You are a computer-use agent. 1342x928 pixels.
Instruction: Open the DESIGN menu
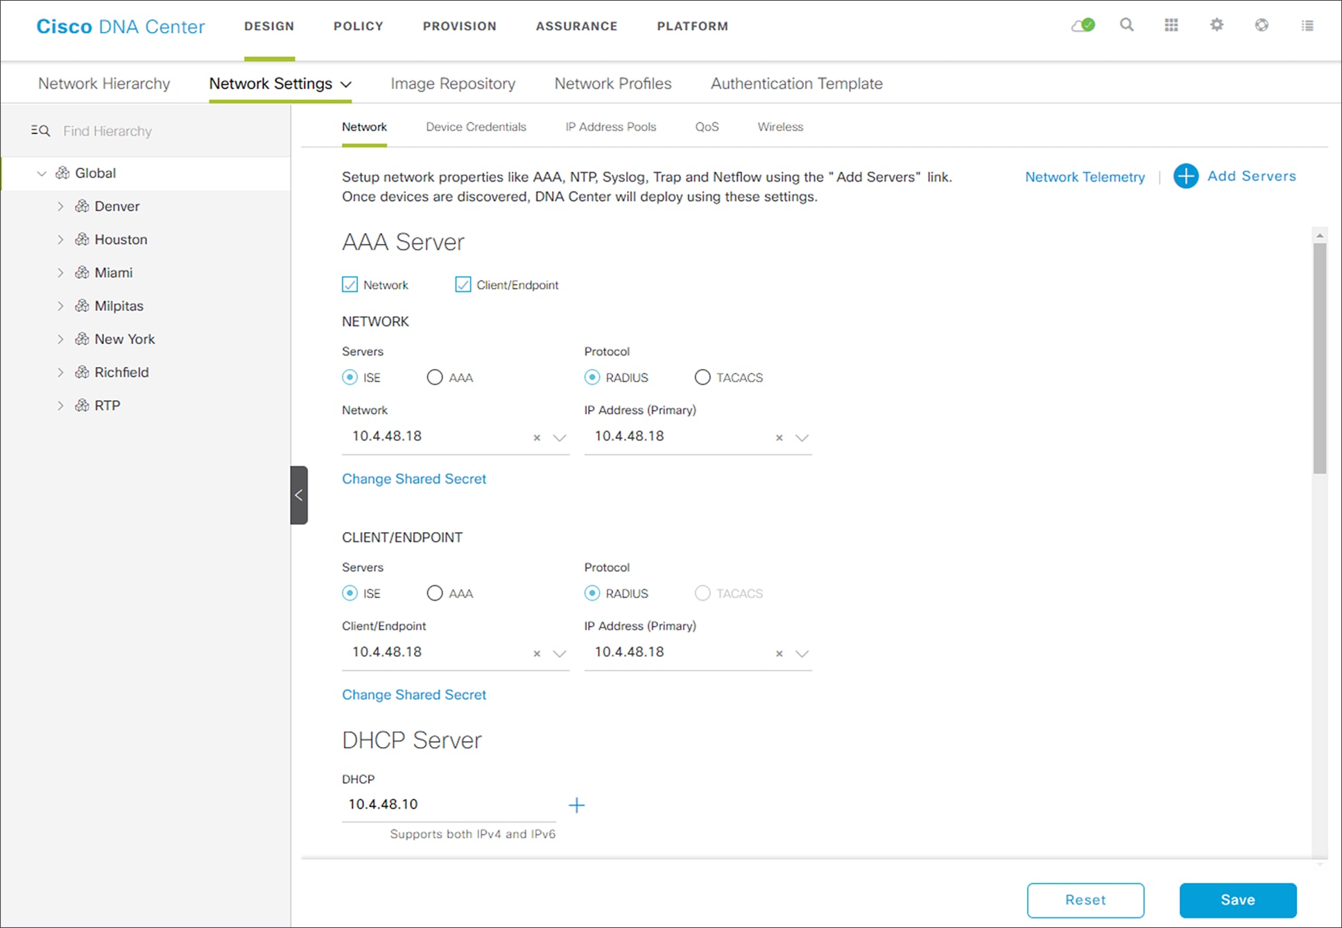point(269,26)
